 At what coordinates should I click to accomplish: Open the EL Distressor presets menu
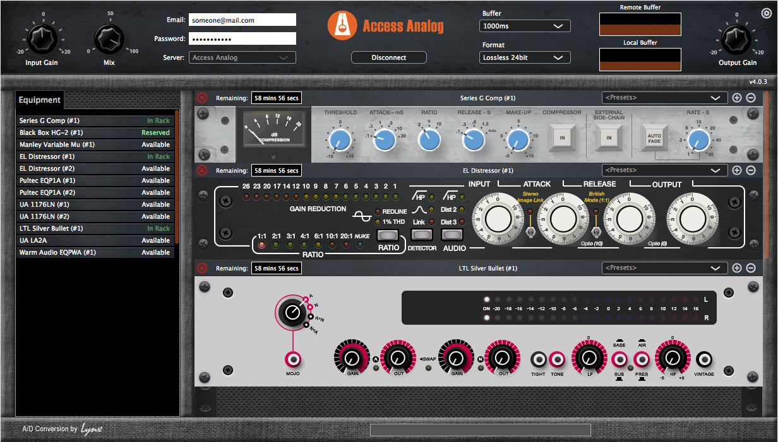click(x=664, y=170)
